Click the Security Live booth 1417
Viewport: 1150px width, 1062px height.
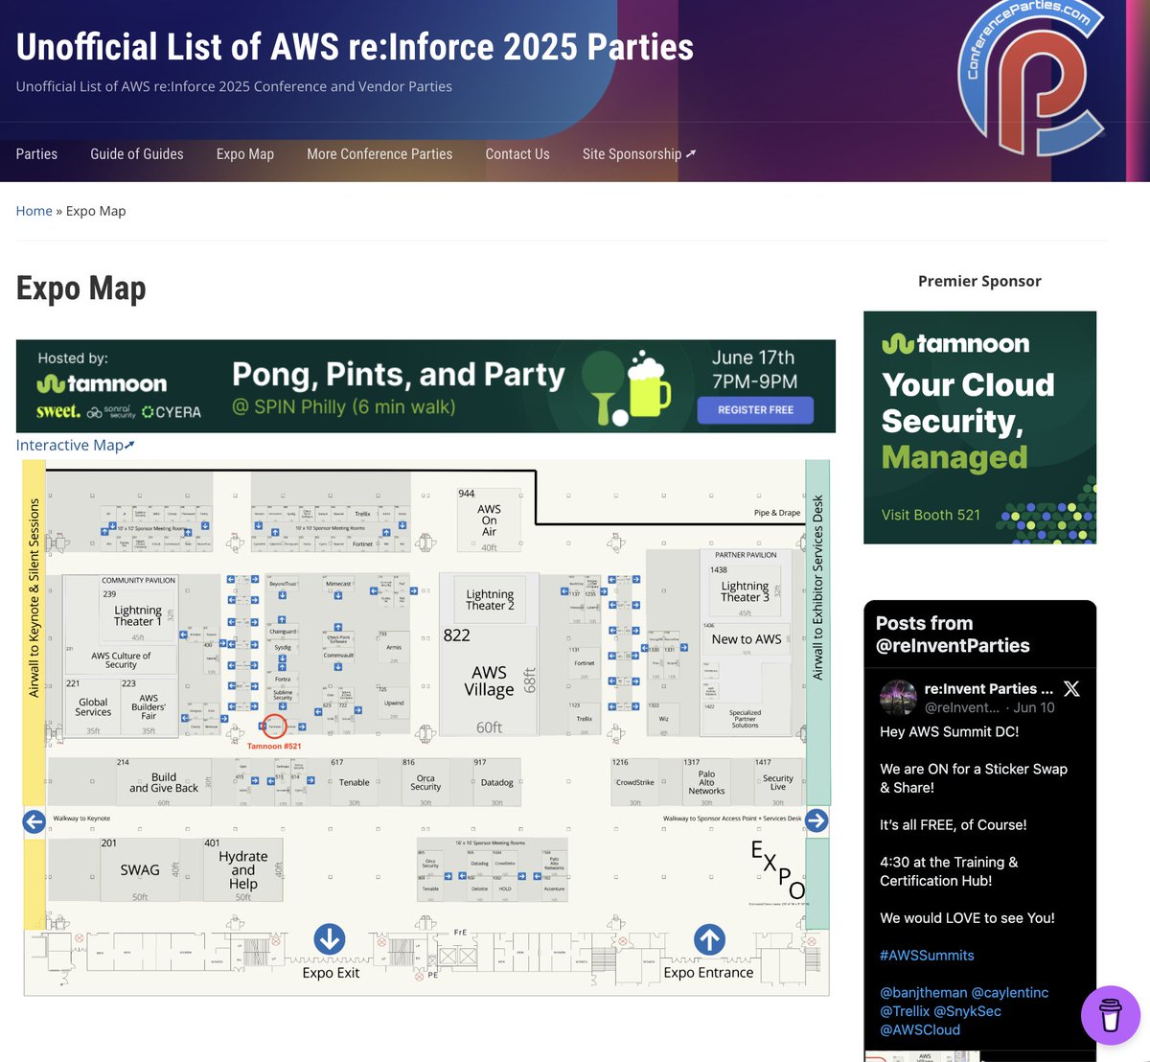point(778,783)
